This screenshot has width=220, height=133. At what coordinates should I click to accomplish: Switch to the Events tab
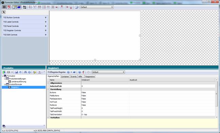pyautogui.click(x=74, y=77)
